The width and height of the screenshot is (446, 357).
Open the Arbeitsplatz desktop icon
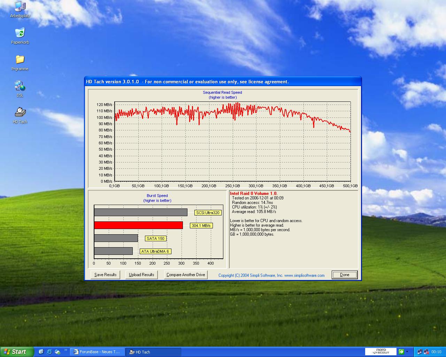(20, 9)
